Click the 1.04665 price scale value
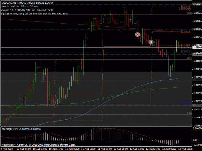The height and width of the screenshot is (151, 202). pyautogui.click(x=197, y=21)
